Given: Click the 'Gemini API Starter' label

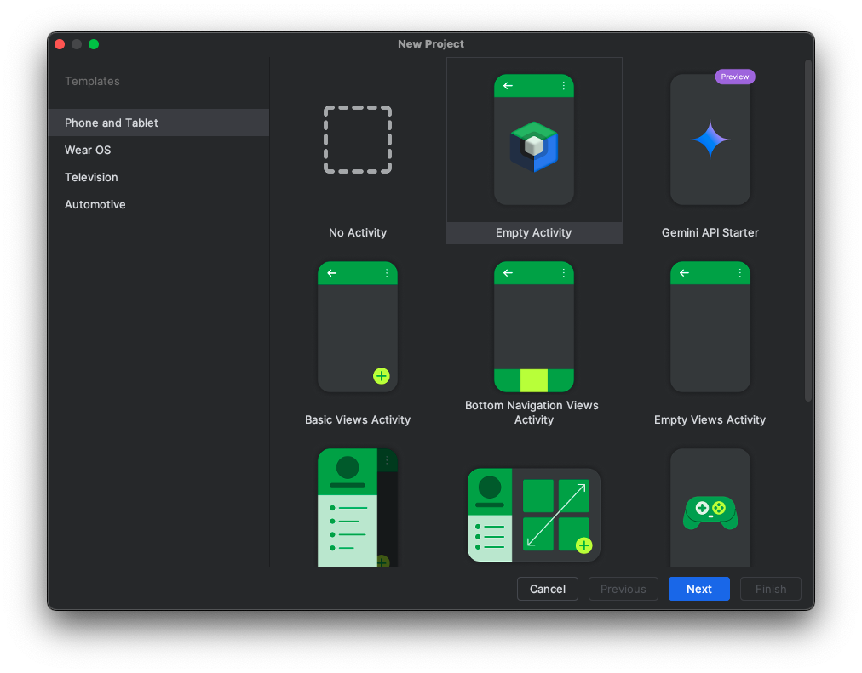Looking at the screenshot, I should [x=710, y=233].
